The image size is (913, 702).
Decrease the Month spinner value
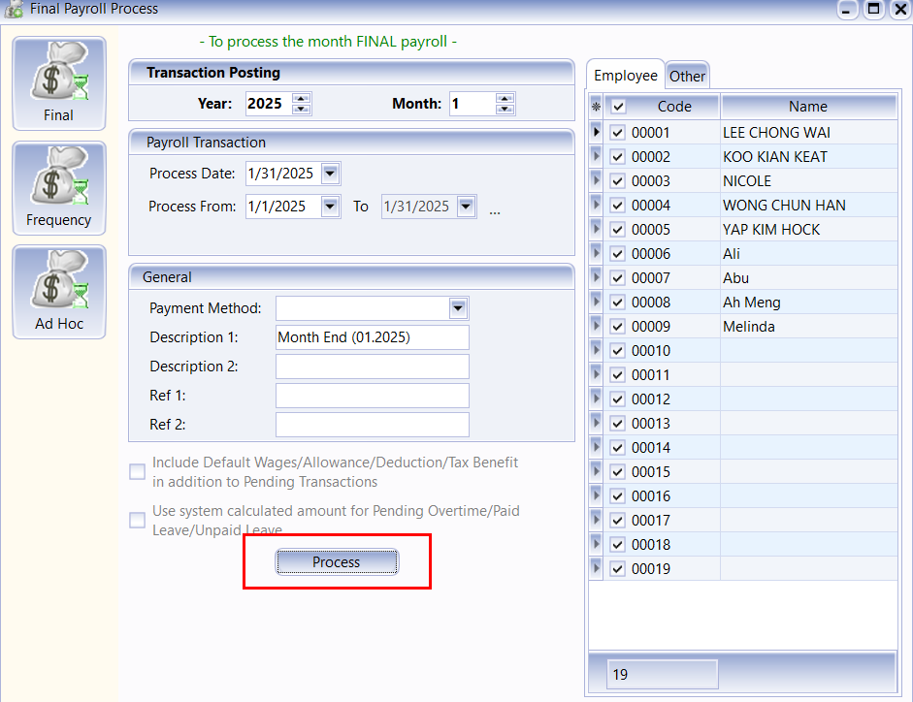505,110
